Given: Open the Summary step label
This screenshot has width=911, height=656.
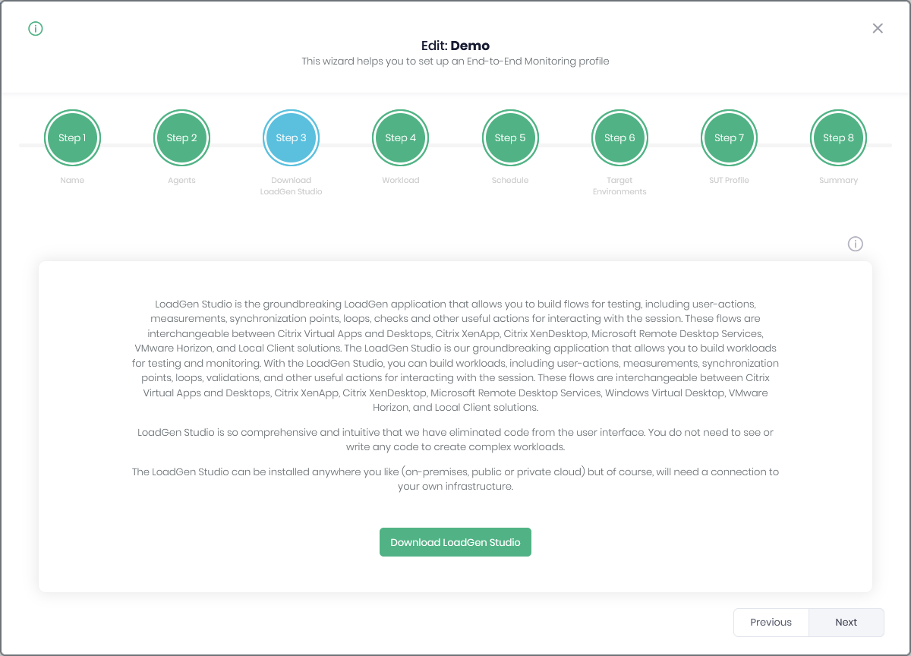Looking at the screenshot, I should click(x=838, y=181).
